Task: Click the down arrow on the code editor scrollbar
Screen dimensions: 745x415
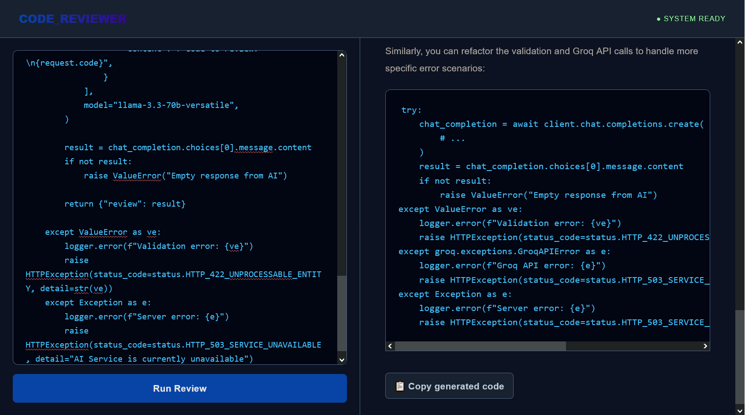Action: [342, 359]
